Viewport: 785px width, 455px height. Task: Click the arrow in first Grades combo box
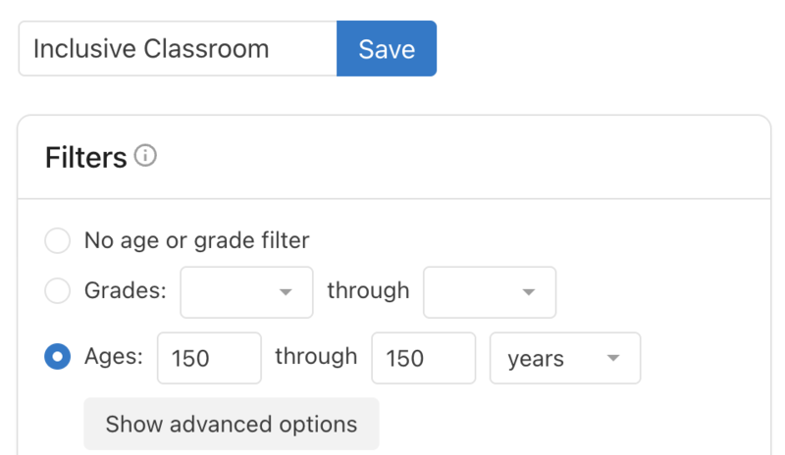(x=286, y=292)
